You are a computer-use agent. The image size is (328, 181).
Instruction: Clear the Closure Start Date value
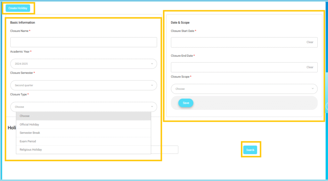point(310,42)
